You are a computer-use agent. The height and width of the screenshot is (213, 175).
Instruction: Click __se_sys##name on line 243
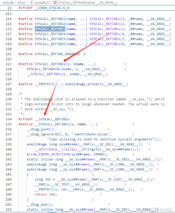pyautogui.click(x=73, y=164)
